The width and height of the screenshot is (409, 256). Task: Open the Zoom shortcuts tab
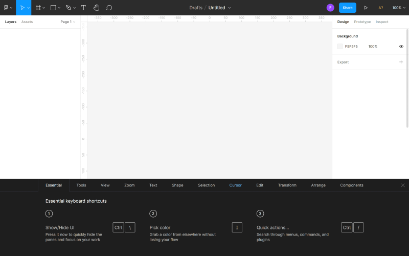pos(129,185)
